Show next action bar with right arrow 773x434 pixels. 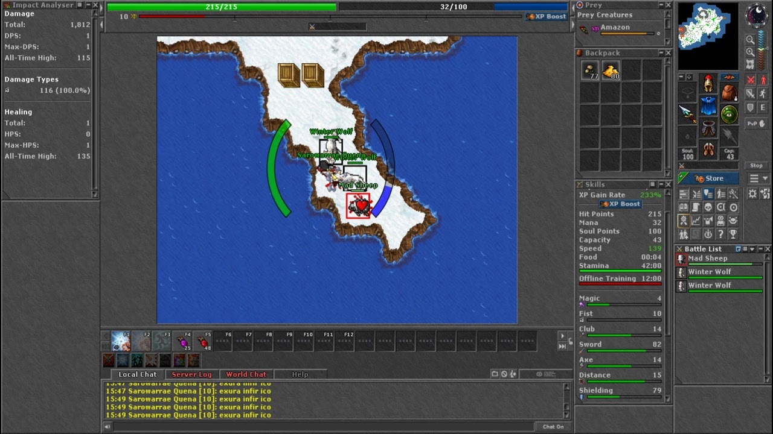click(x=562, y=336)
